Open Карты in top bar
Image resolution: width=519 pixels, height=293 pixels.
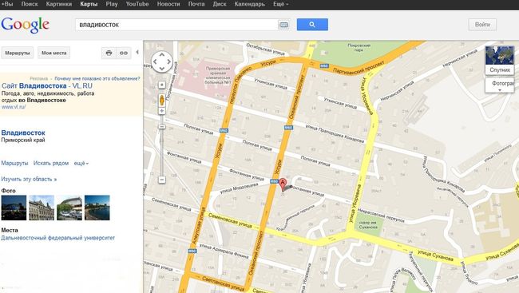(x=89, y=4)
